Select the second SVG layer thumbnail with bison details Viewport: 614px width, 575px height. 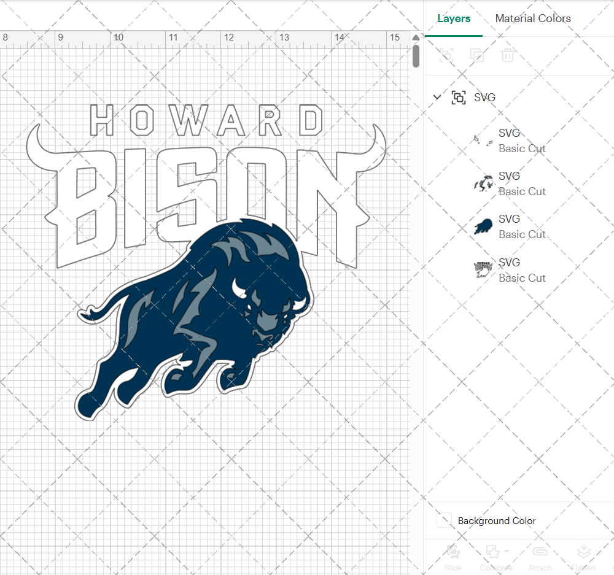(x=483, y=183)
